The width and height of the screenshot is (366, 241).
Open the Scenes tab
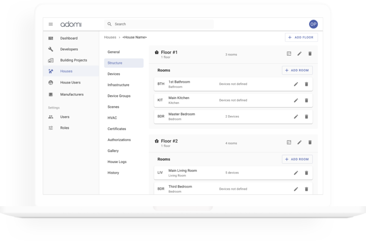pyautogui.click(x=124, y=107)
